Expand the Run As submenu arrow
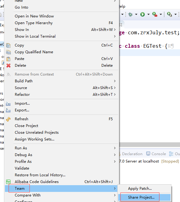Image resolution: width=180 pixels, height=202 pixels. point(115,148)
